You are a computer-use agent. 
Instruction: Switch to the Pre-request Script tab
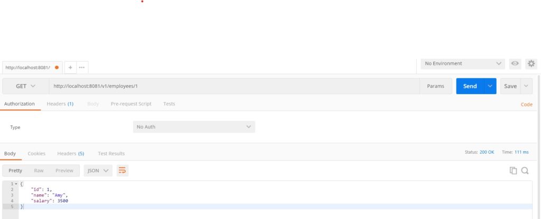pos(131,104)
